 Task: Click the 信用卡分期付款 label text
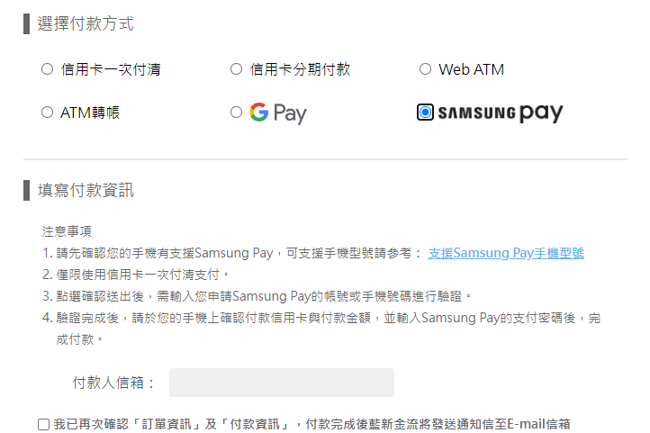[x=300, y=69]
